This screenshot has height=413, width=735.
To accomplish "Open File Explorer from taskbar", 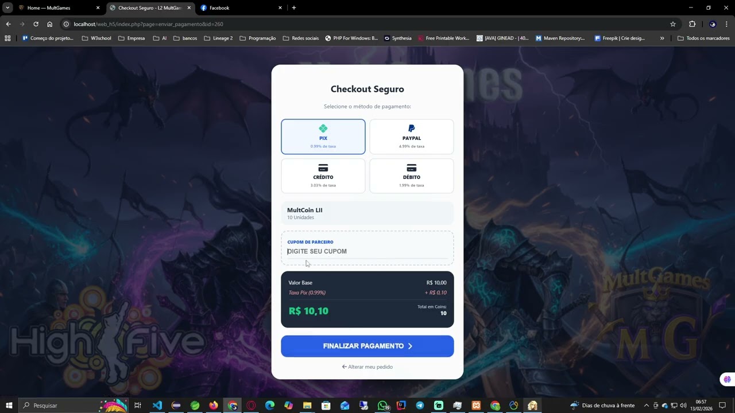I will (x=307, y=406).
